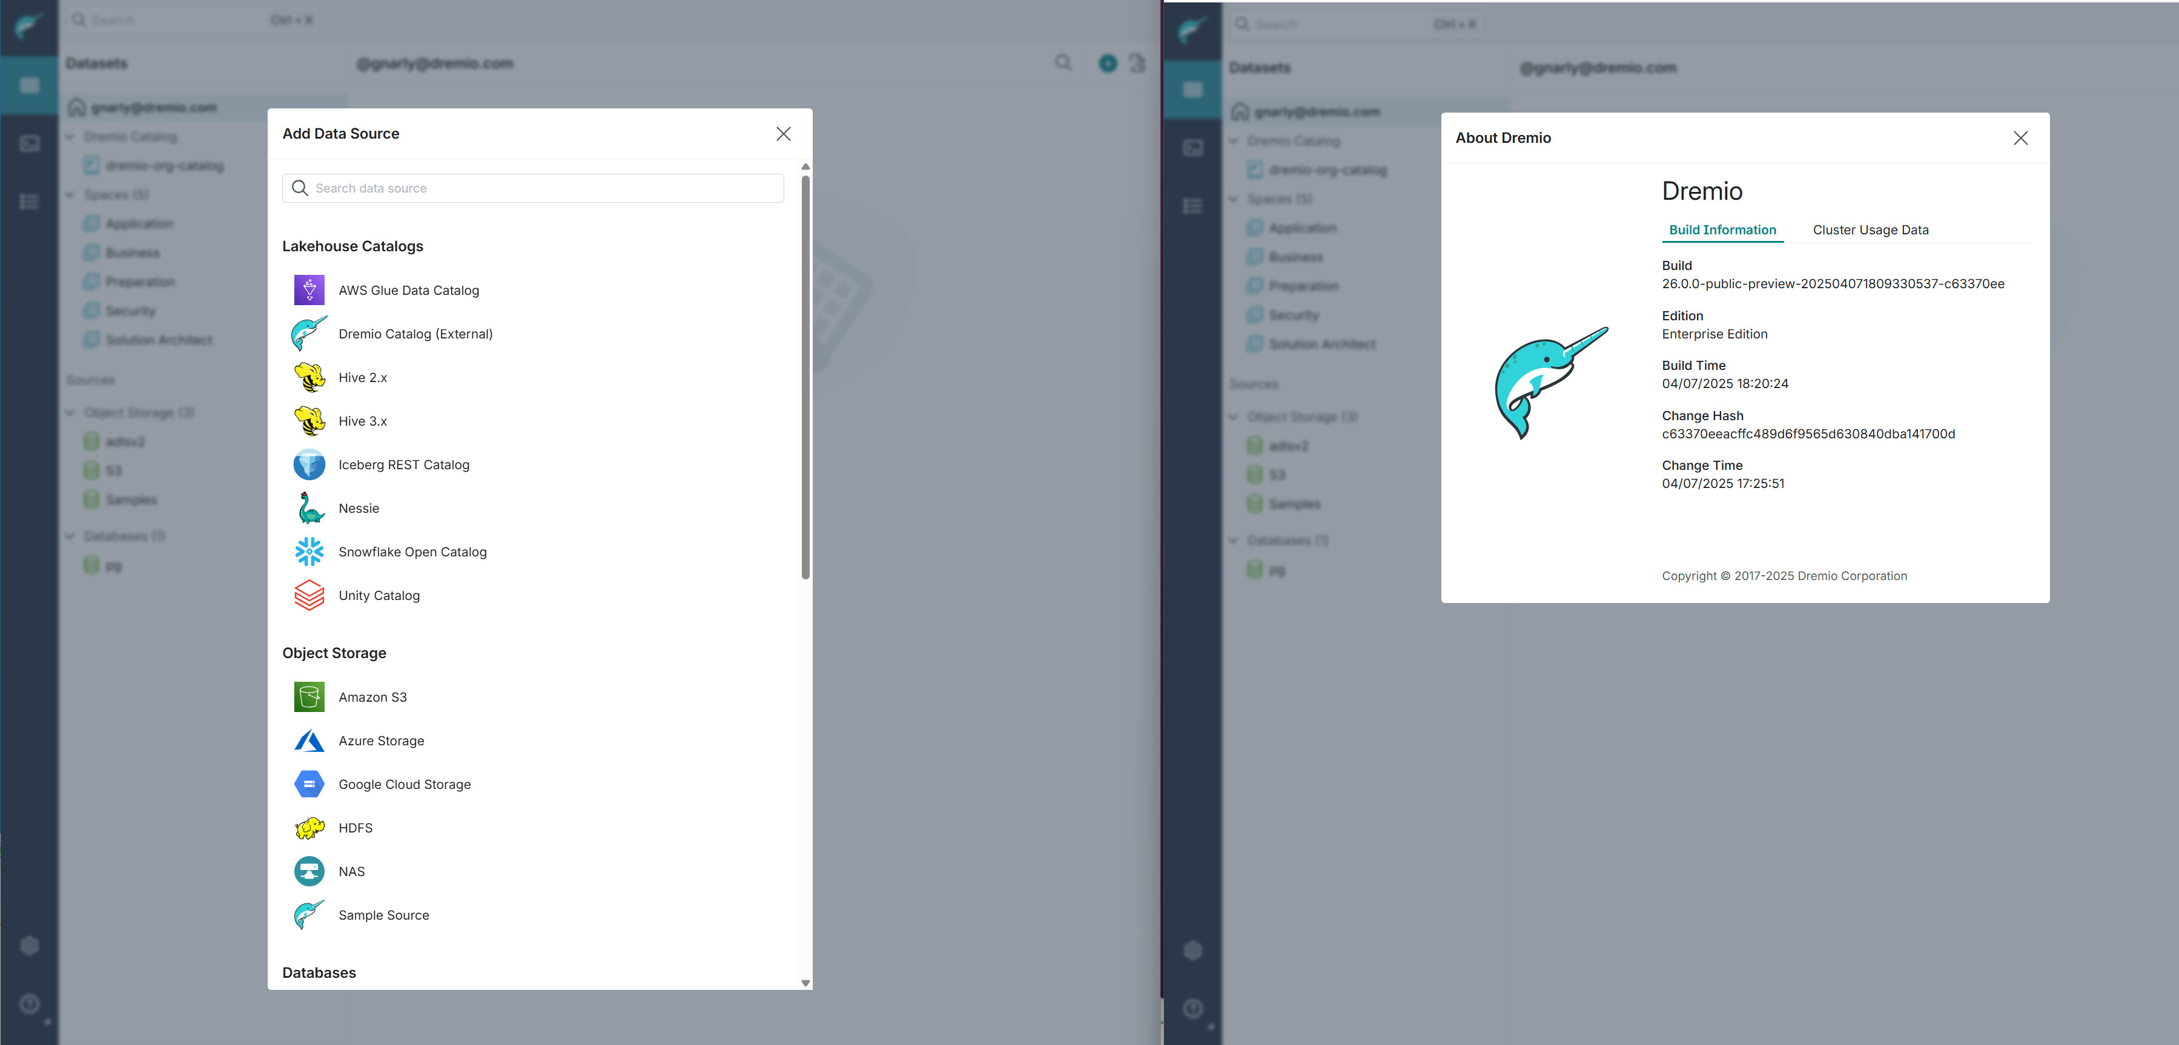Choose the Snowflake Open Catalog icon
Viewport: 2179px width, 1045px height.
click(309, 551)
